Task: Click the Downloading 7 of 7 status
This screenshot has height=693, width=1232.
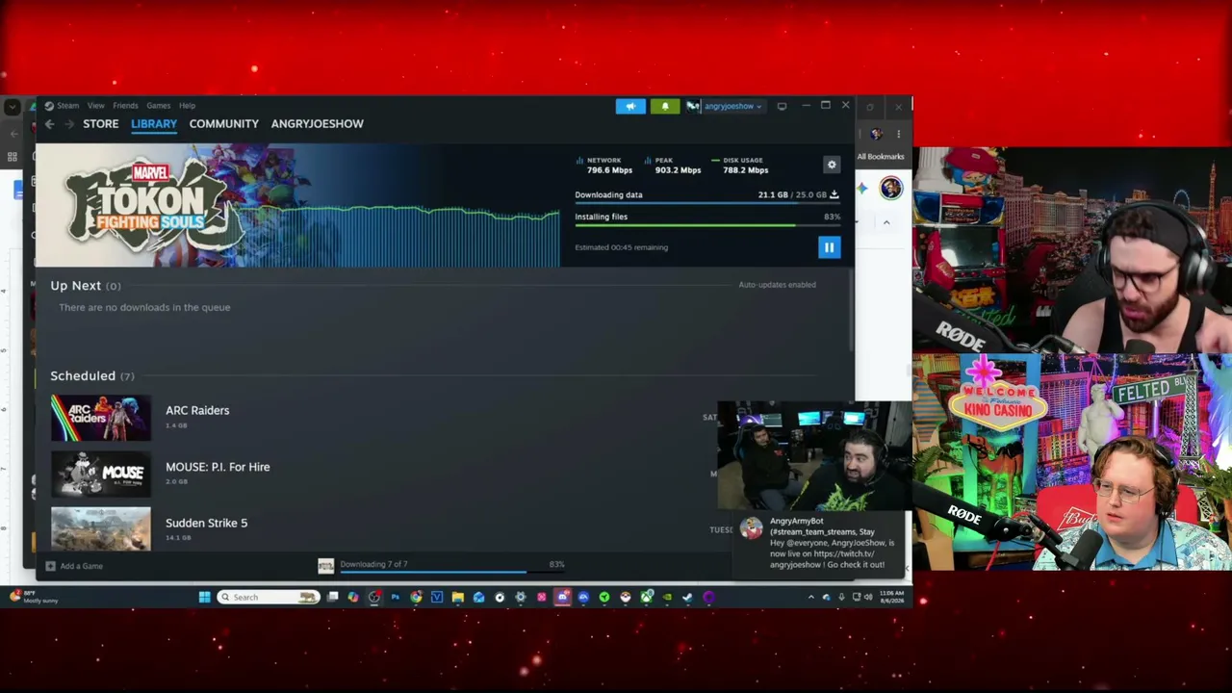Action: click(373, 564)
